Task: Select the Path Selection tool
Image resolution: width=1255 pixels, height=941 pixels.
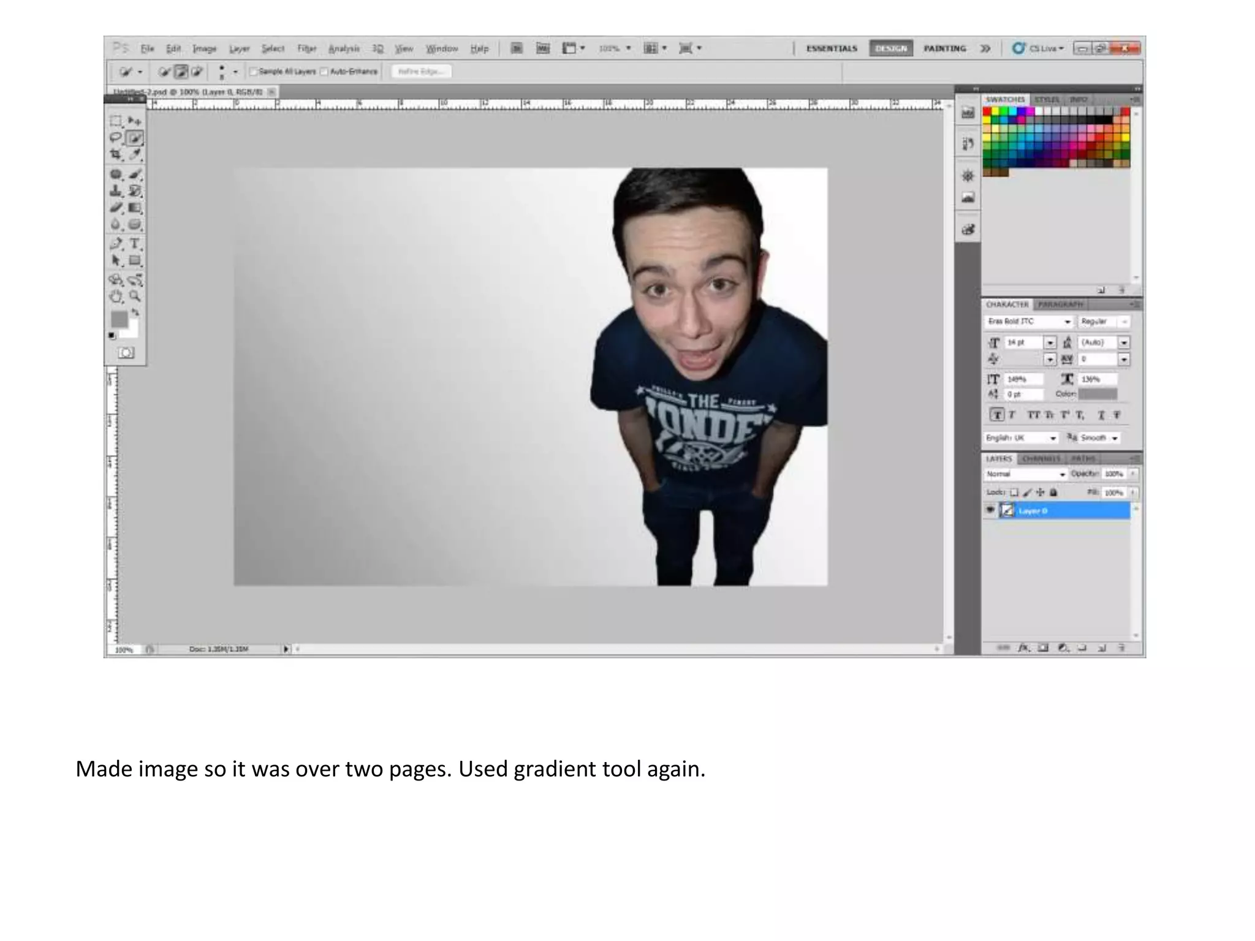Action: coord(116,260)
